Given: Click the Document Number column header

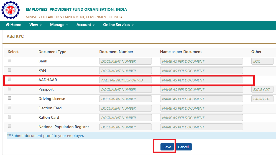Looking at the screenshot, I should click(116, 52).
